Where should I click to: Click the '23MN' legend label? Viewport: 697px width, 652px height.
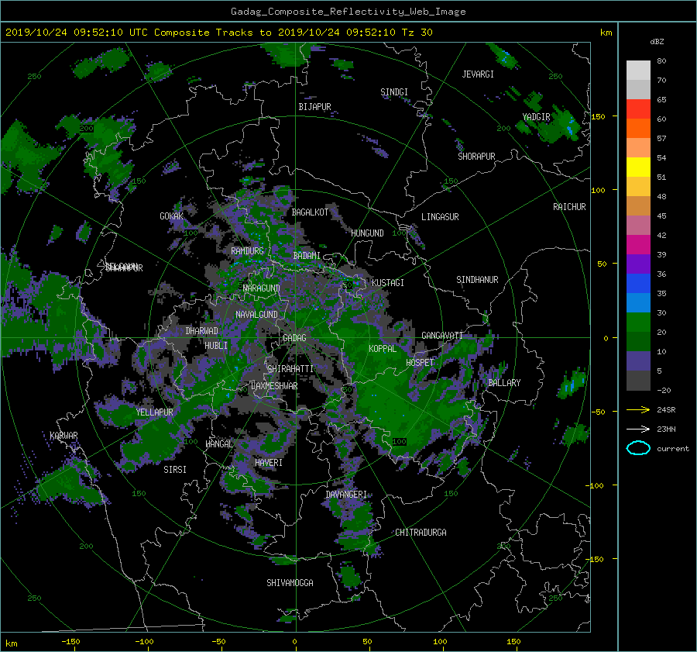click(x=666, y=429)
